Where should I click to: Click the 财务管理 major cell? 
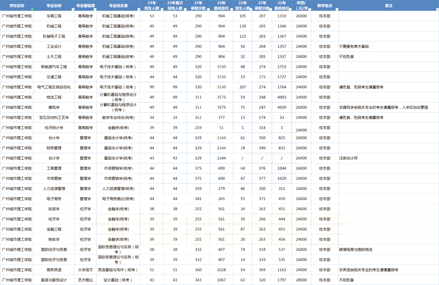point(54,148)
